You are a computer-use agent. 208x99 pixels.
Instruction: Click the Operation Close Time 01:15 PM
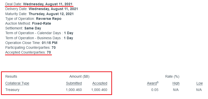coord(49,43)
